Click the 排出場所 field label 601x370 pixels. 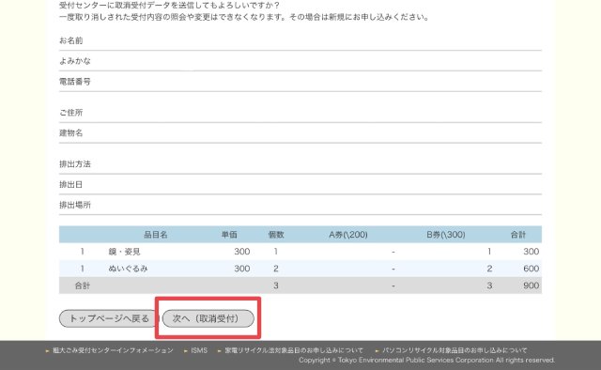(x=75, y=205)
